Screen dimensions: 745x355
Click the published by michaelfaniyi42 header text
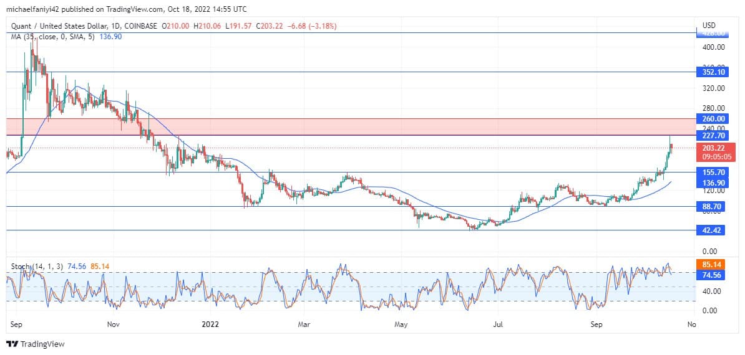point(127,9)
